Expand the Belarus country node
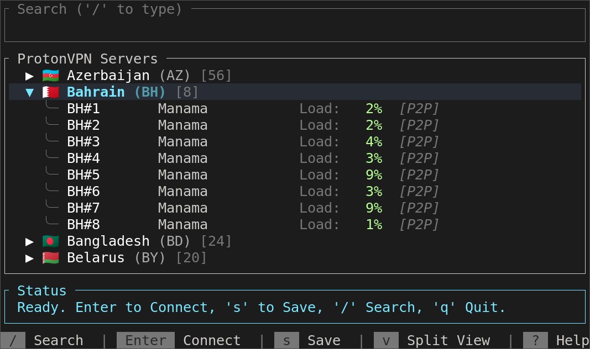Viewport: 590px width, 349px height. 29,258
